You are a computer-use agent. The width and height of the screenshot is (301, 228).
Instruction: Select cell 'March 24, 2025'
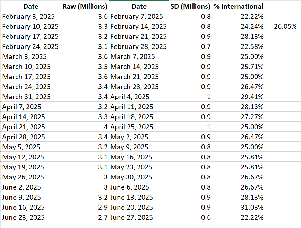[x=31, y=87]
